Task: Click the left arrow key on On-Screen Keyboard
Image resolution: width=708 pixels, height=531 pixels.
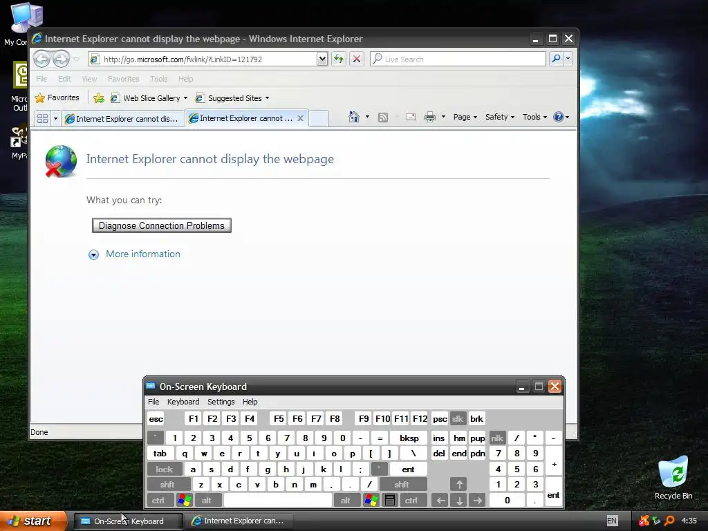Action: point(440,500)
